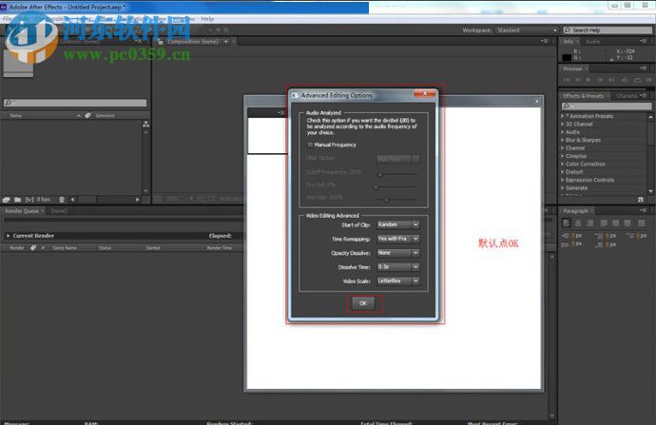Start RAM preview in Preview panel

click(x=649, y=80)
